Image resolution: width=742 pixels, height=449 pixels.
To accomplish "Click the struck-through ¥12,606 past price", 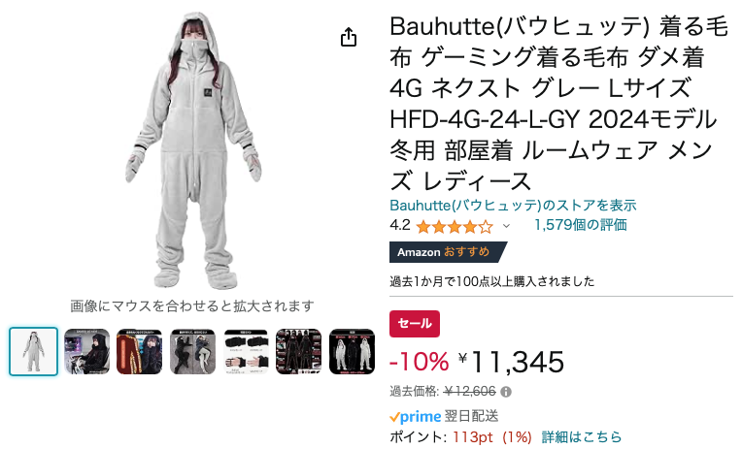I will (470, 392).
